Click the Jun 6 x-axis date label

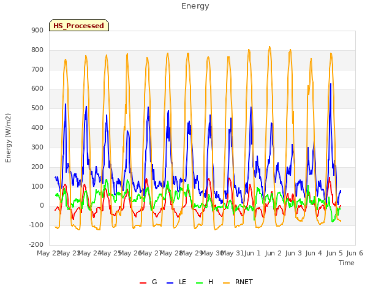click(355, 253)
